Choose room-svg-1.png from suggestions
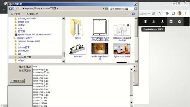Viewport: 190px width, 107px height. point(40,97)
